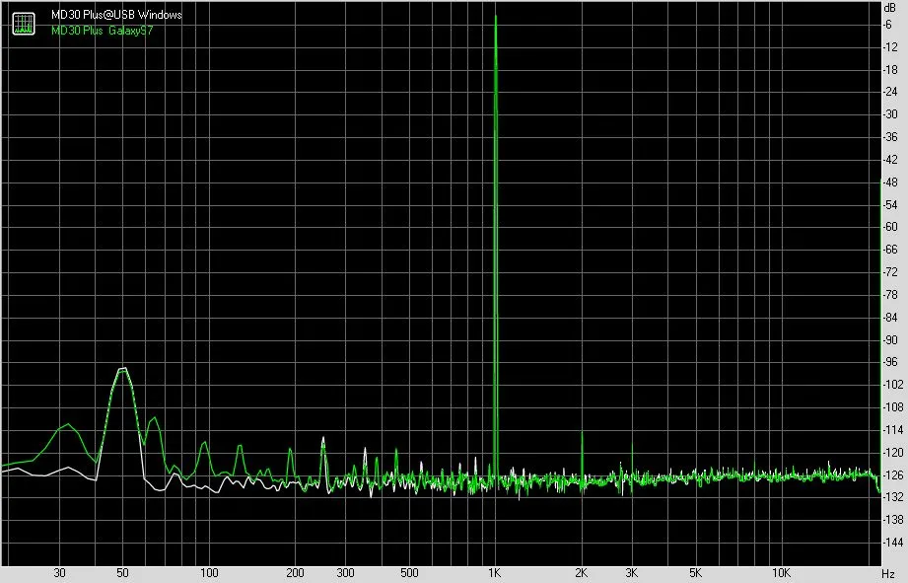908x583 pixels.
Task: Click the spectrum graph icon in the legend
Action: [24, 23]
